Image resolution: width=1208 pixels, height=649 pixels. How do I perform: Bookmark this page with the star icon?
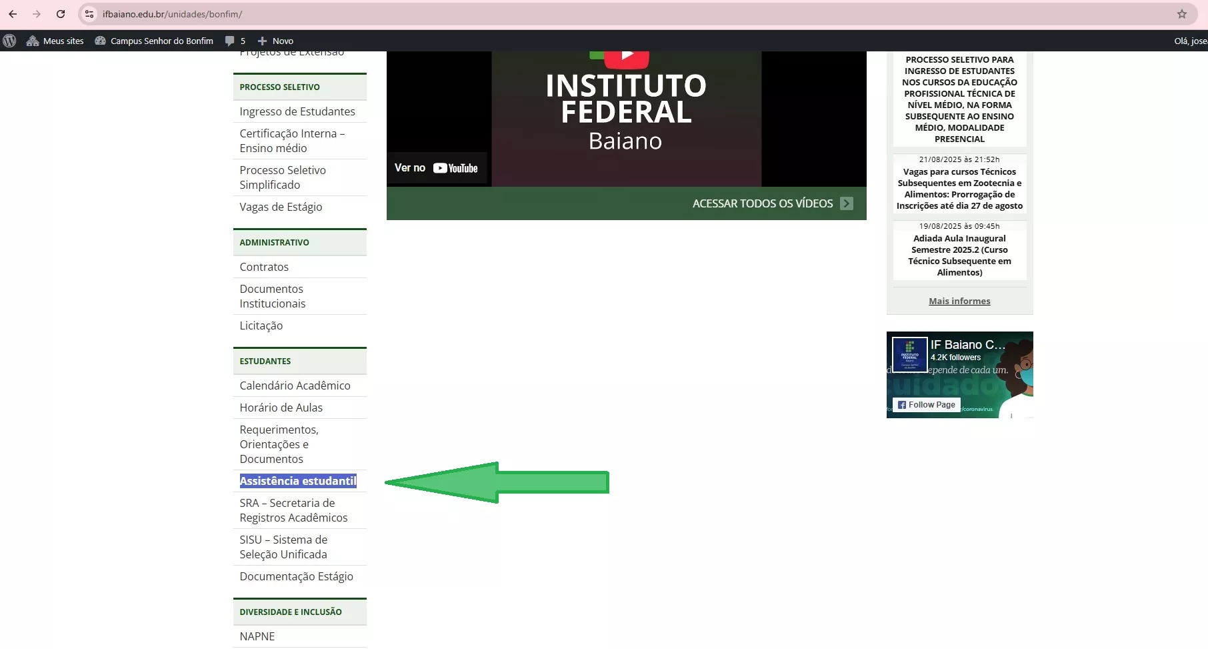tap(1182, 14)
